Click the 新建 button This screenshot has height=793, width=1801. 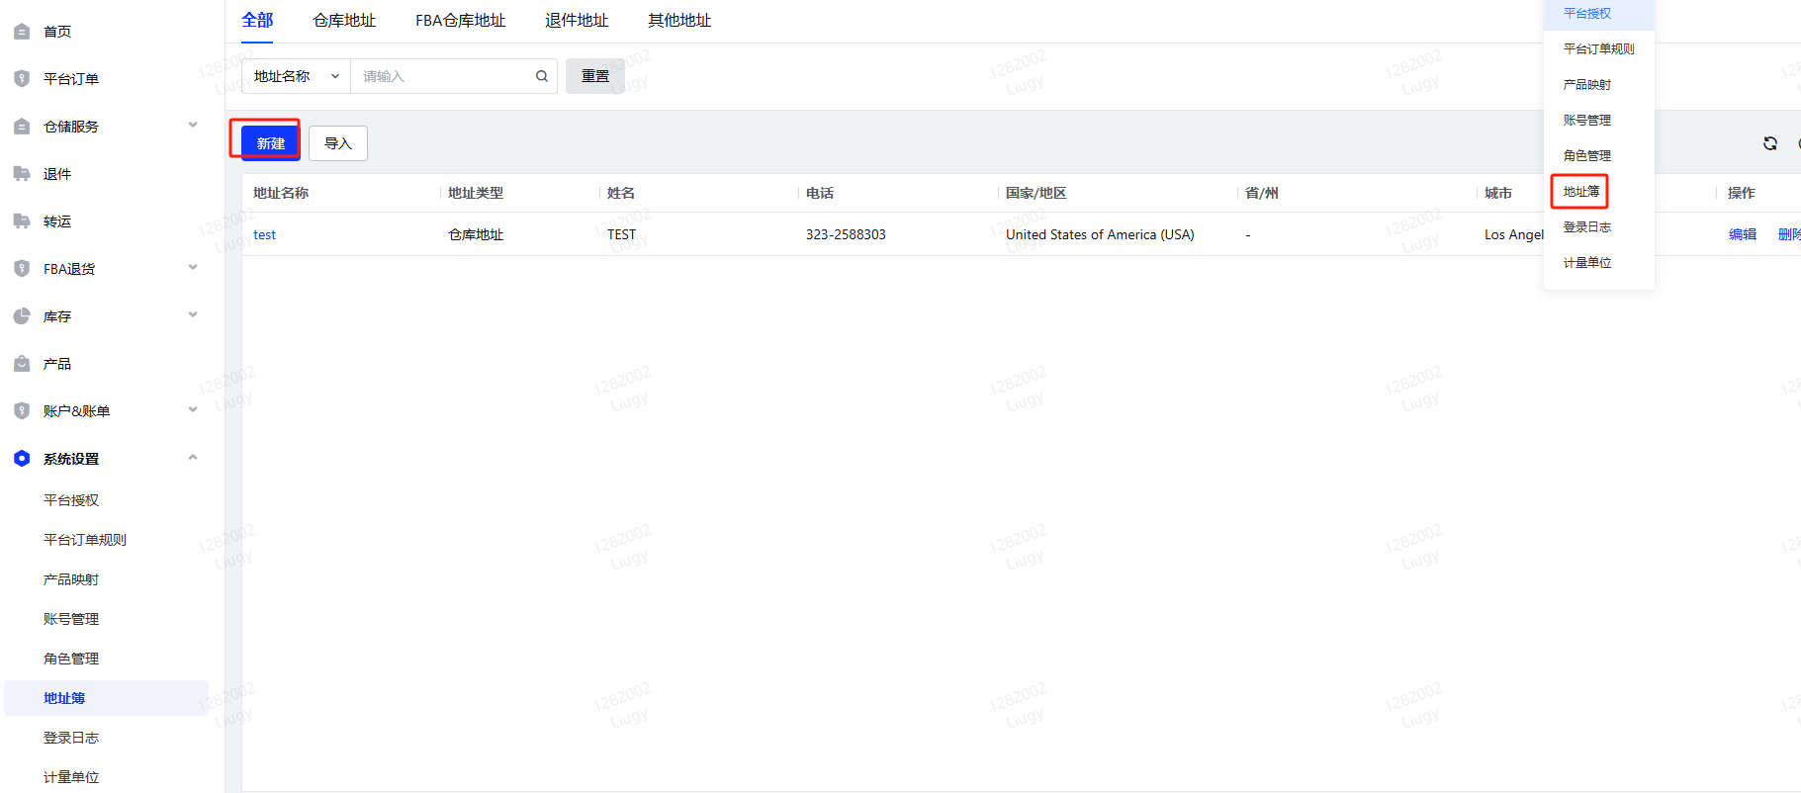tap(270, 143)
